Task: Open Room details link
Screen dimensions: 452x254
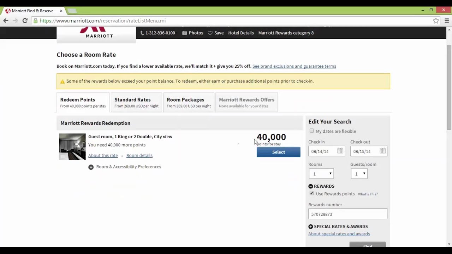Action: 139,156
